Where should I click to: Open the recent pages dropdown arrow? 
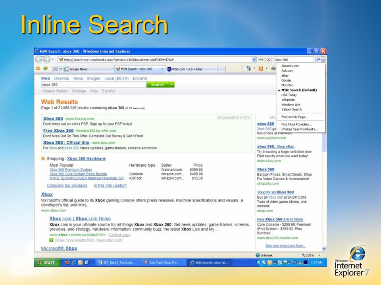(53, 59)
